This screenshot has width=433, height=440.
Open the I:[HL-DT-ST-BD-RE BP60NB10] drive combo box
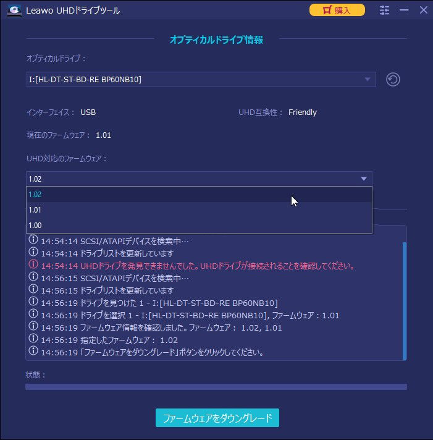(x=201, y=80)
